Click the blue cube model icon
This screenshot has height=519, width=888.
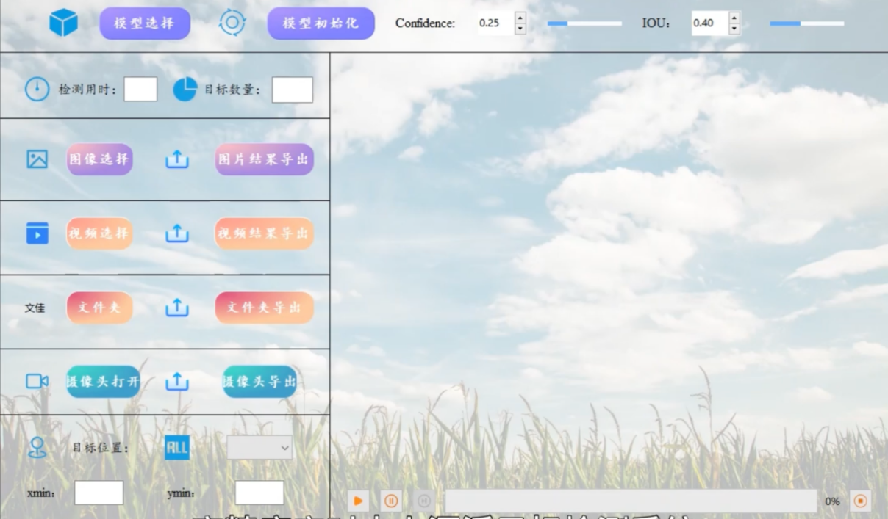tap(63, 23)
